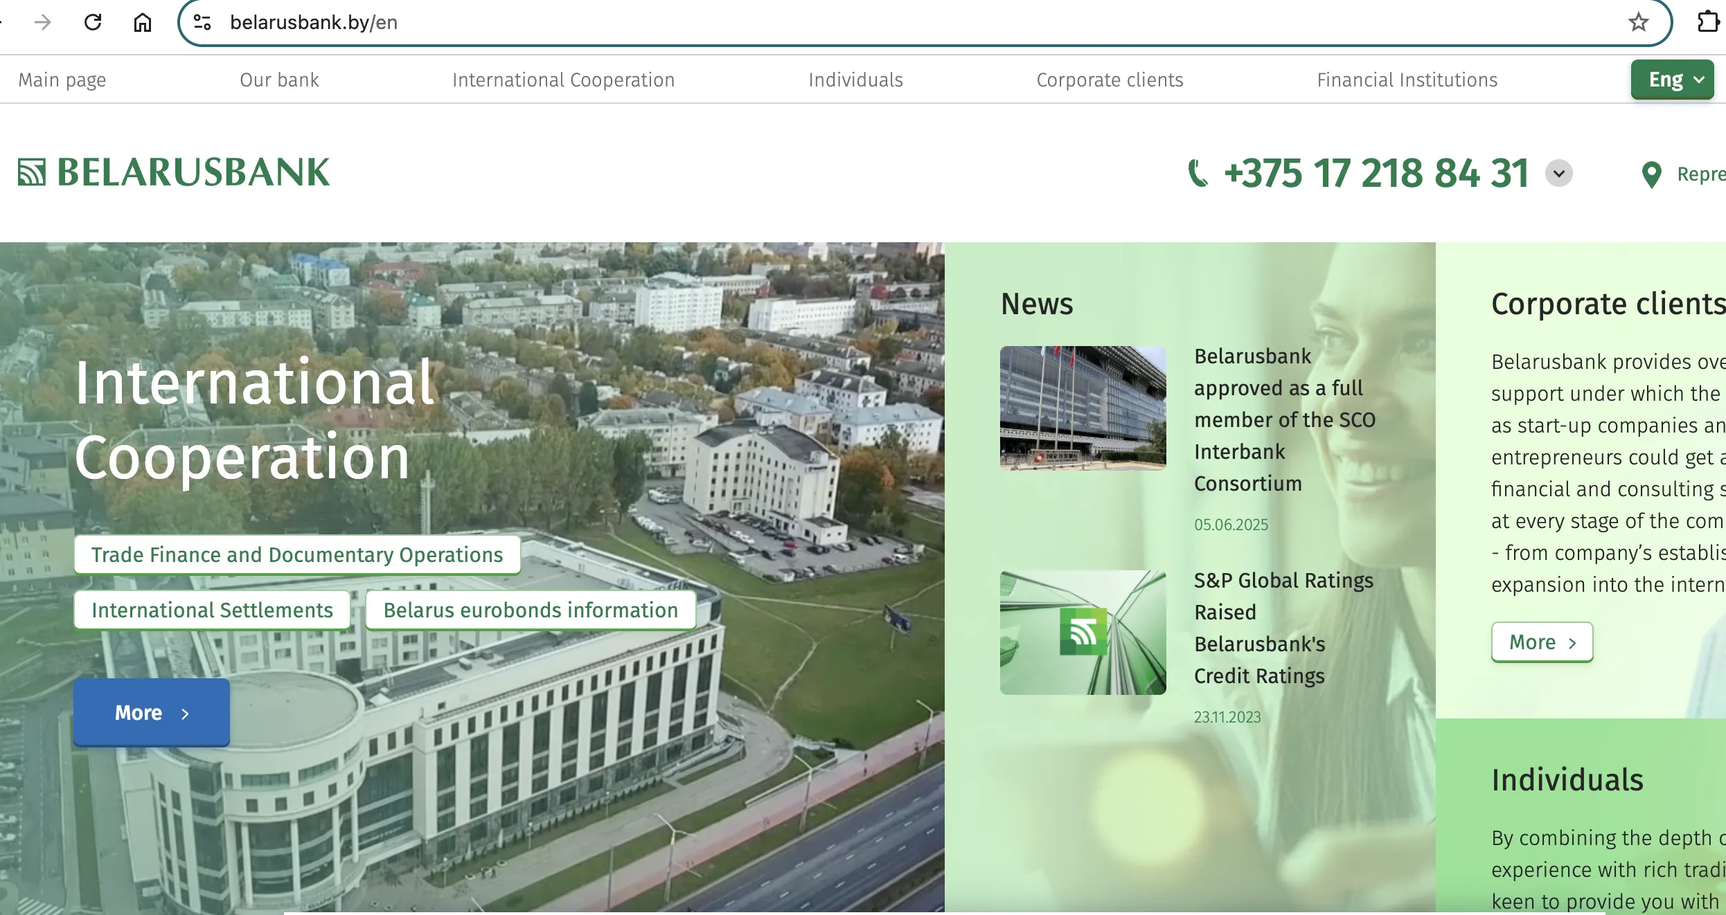Open the Our bank menu

[280, 80]
